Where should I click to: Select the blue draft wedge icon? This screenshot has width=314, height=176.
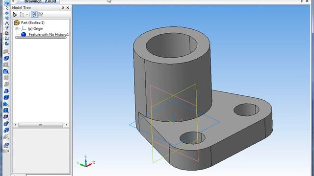point(6,91)
